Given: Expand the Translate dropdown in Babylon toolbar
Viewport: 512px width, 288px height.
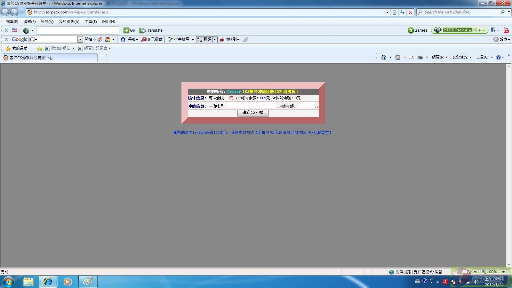Looking at the screenshot, I should tap(164, 30).
